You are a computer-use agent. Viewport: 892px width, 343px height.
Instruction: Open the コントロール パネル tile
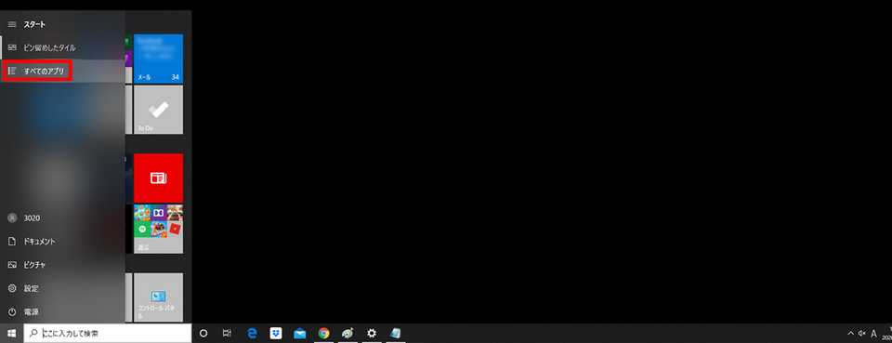(158, 297)
